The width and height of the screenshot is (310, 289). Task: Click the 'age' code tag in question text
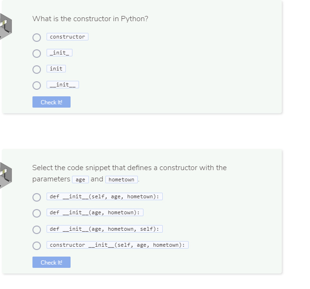pyautogui.click(x=80, y=180)
